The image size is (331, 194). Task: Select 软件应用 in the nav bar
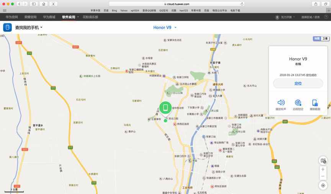click(69, 17)
